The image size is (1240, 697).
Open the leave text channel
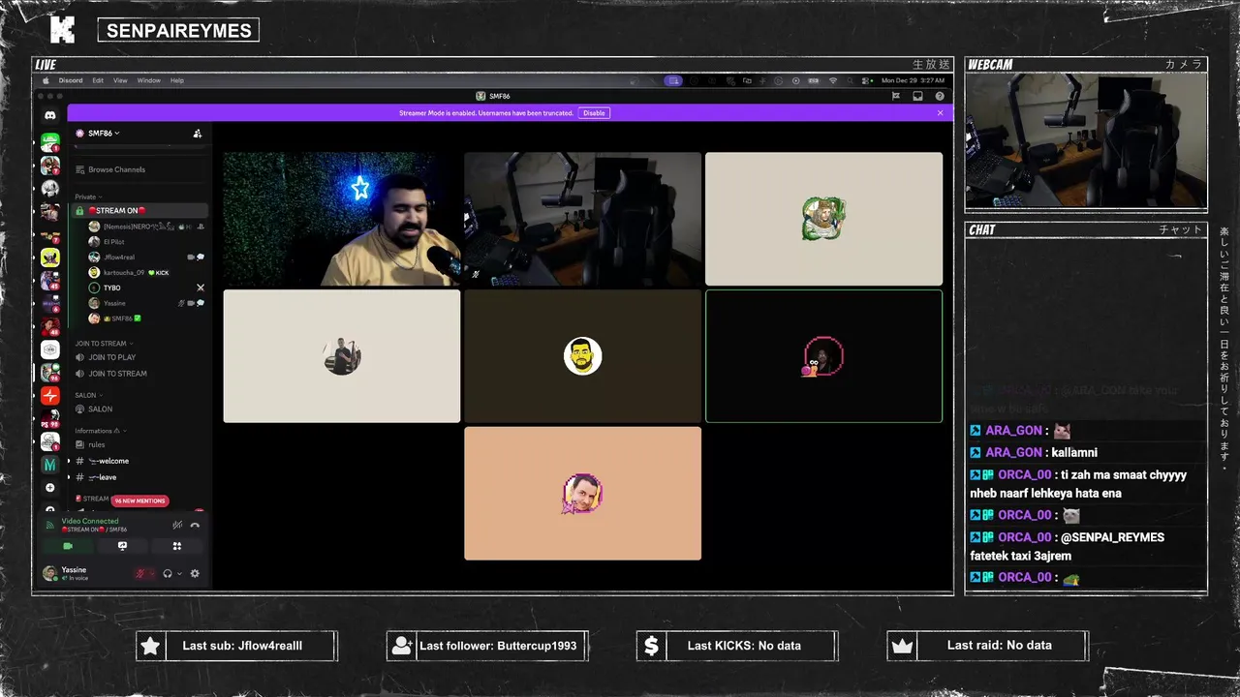pos(139,477)
